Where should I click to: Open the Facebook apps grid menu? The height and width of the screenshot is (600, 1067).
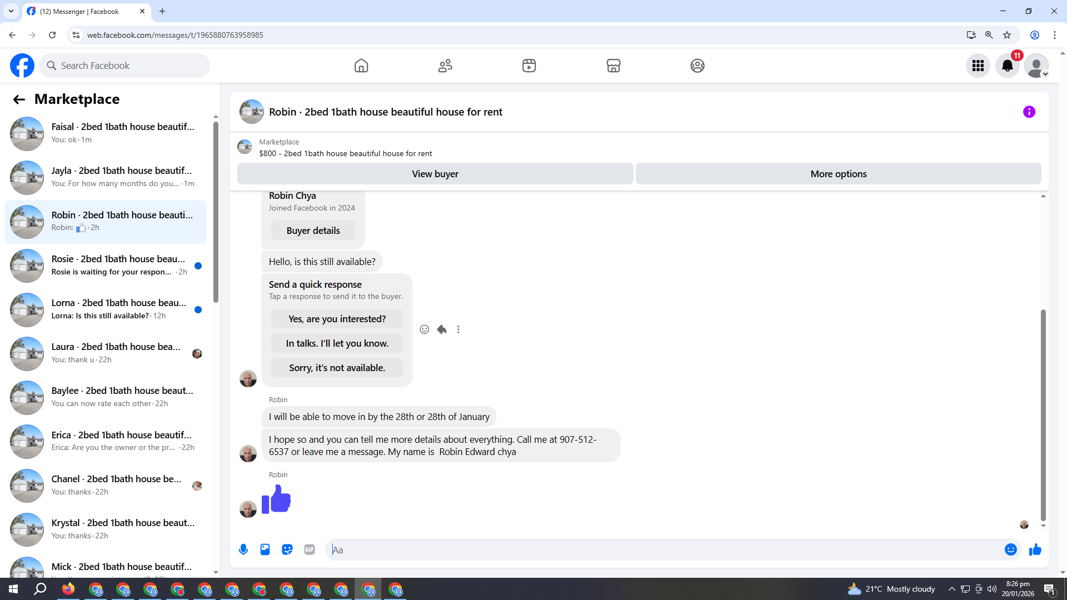[978, 66]
